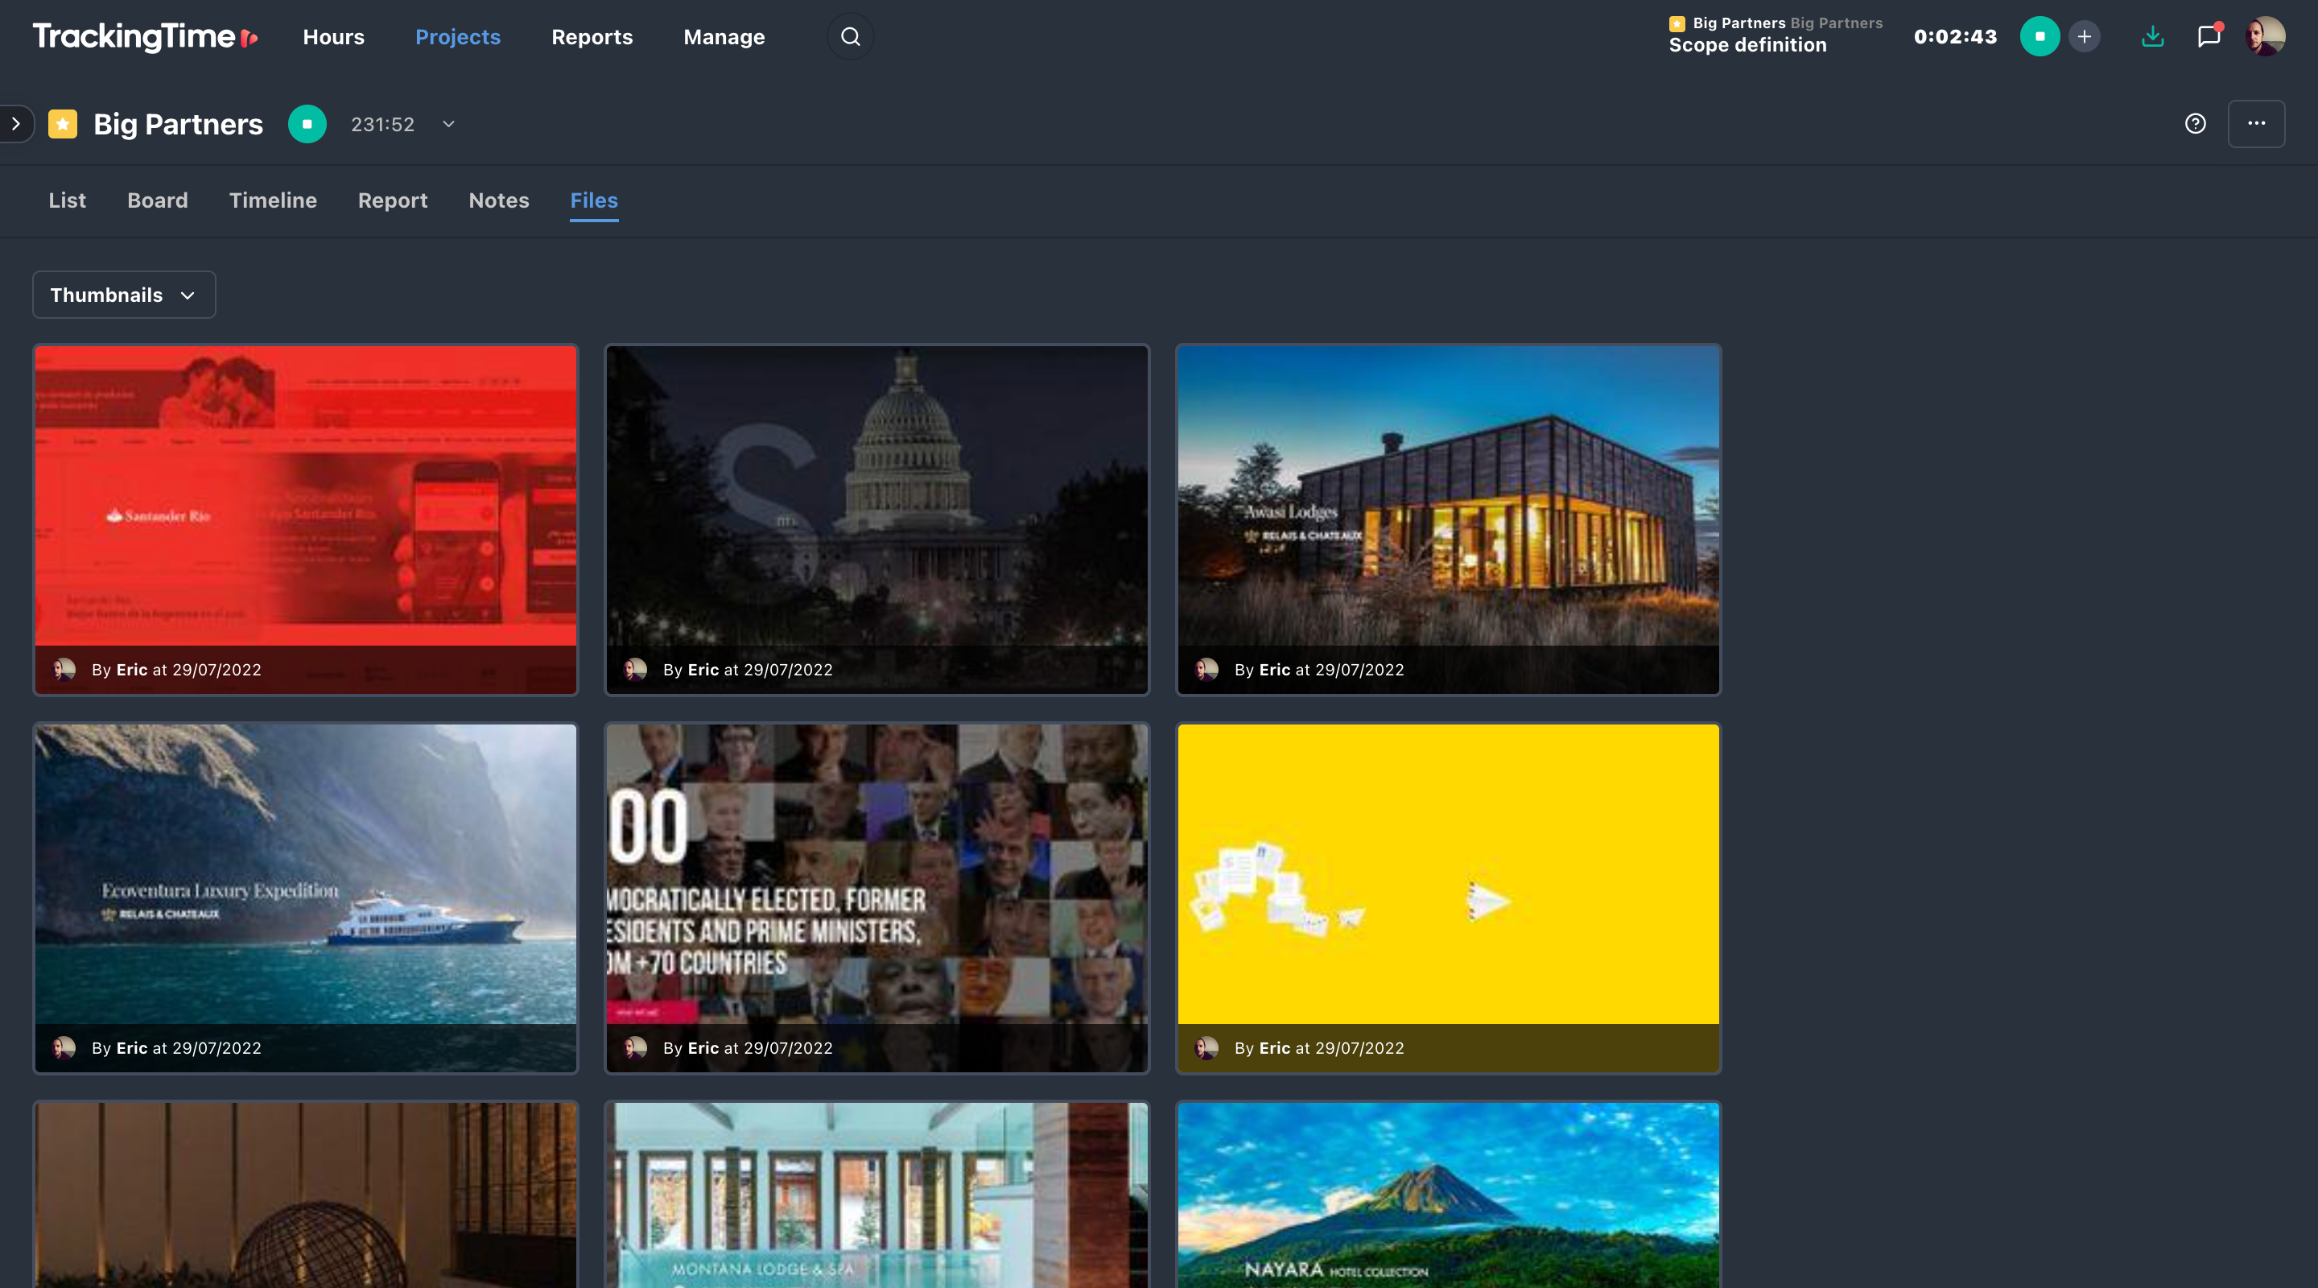Open the Santander Rio red thumbnail
The image size is (2318, 1288).
[305, 496]
